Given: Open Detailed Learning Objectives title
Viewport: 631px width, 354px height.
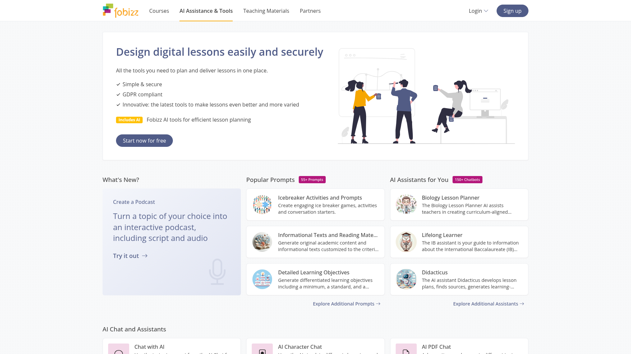Looking at the screenshot, I should (x=314, y=272).
